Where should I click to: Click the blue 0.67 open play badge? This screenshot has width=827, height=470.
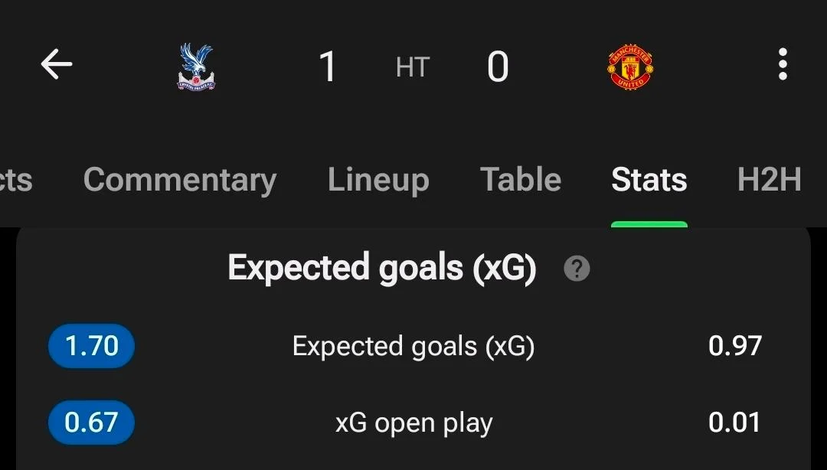click(91, 423)
